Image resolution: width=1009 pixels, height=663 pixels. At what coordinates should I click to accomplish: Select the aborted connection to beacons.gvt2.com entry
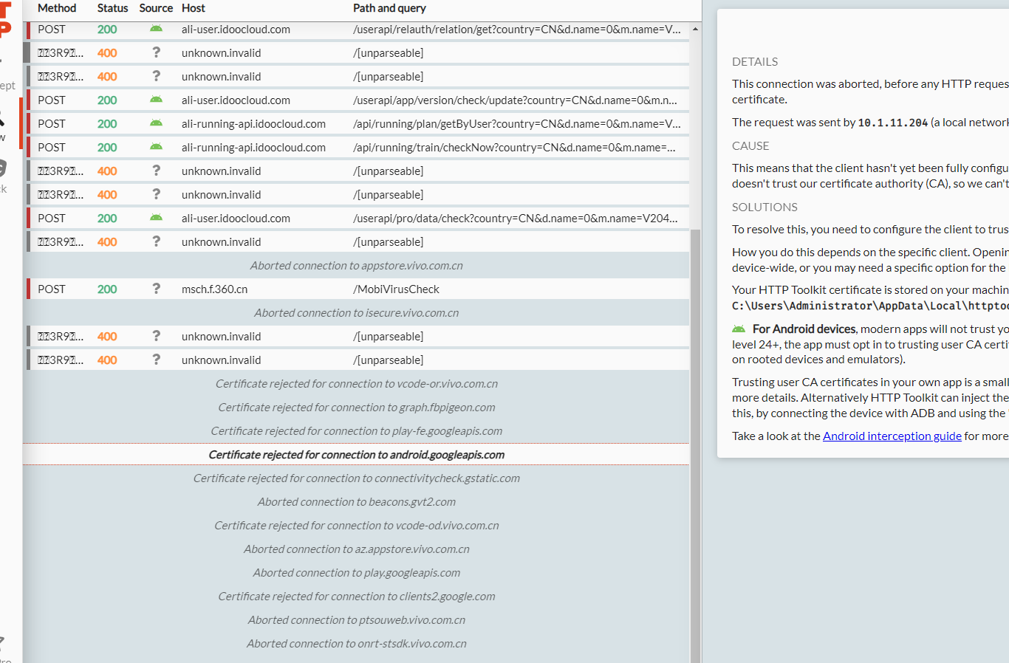(x=356, y=501)
